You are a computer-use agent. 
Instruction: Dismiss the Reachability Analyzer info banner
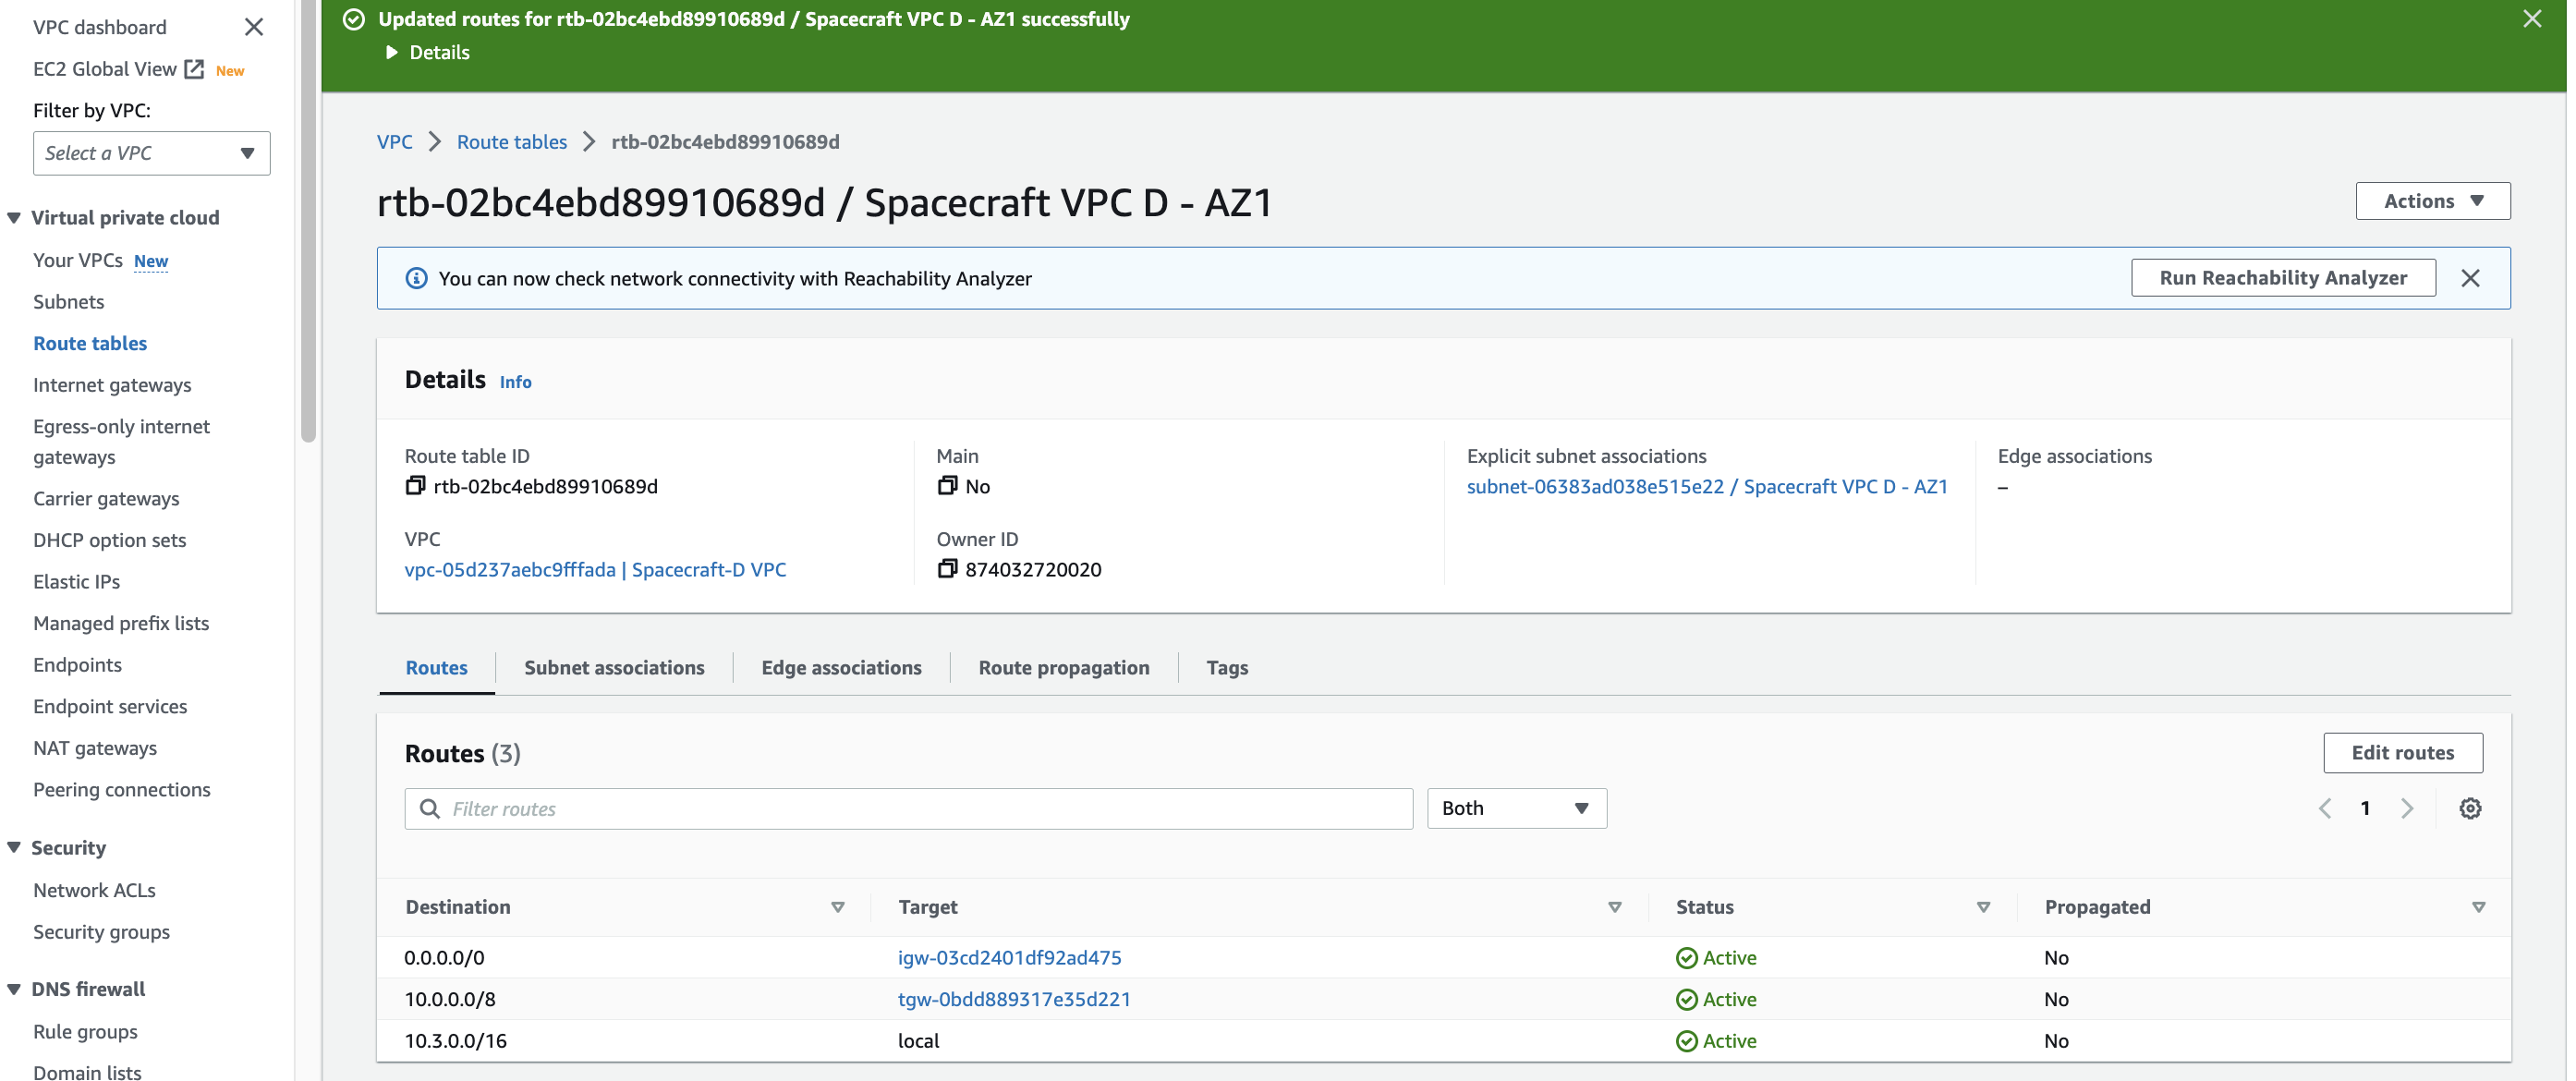pyautogui.click(x=2469, y=278)
